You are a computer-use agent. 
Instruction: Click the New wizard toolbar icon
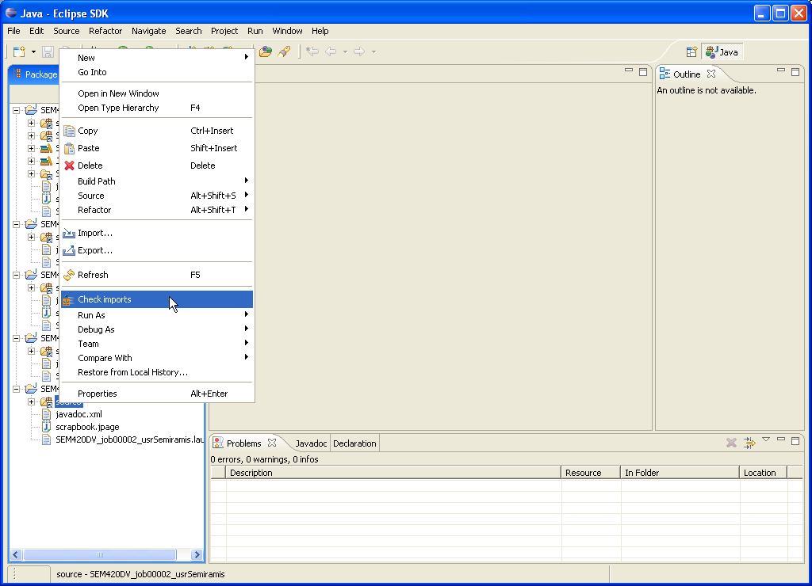point(19,51)
